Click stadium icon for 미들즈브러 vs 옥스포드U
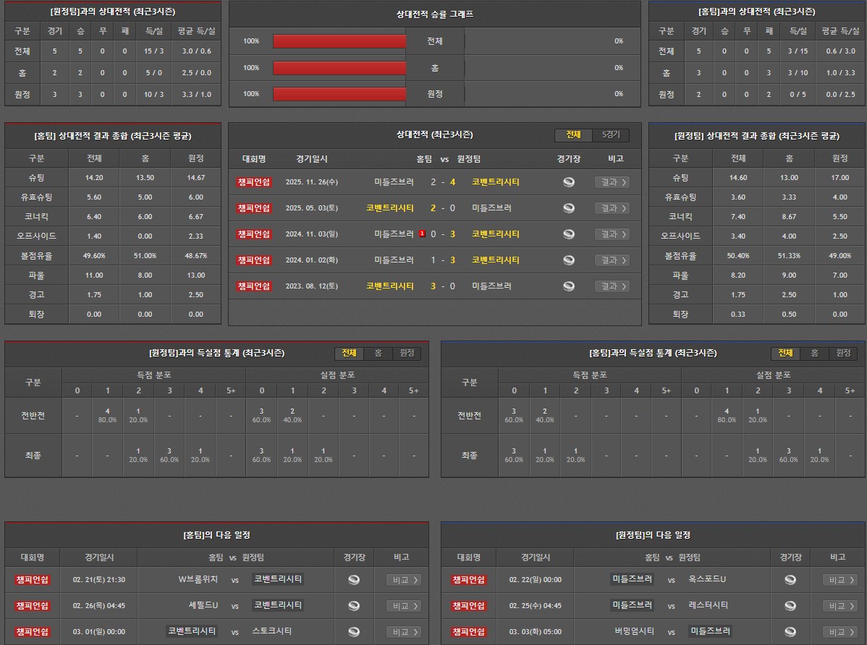 pyautogui.click(x=790, y=580)
